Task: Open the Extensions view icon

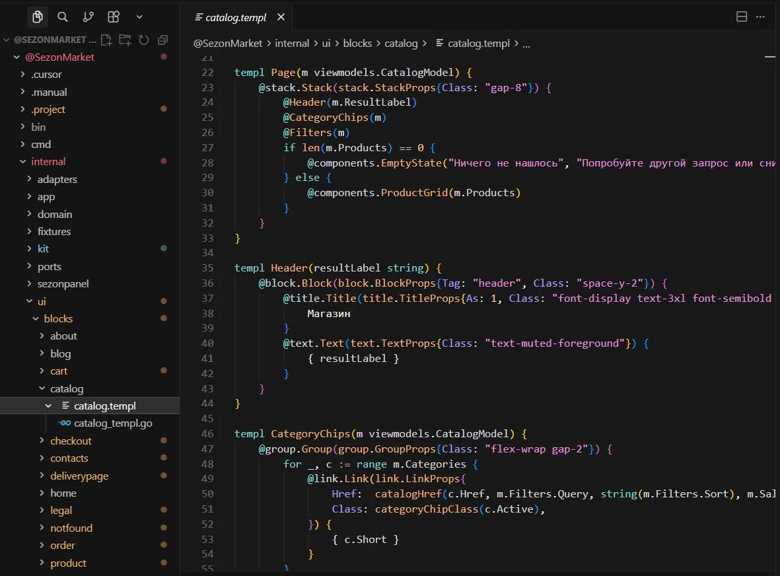Action: (114, 17)
